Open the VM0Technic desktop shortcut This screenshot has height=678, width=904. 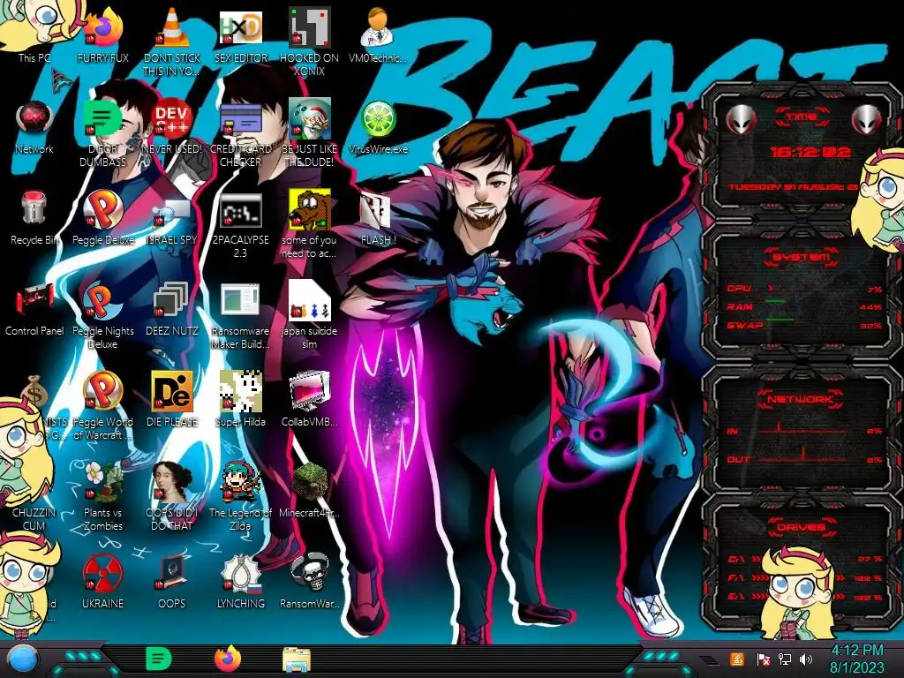pos(378,27)
